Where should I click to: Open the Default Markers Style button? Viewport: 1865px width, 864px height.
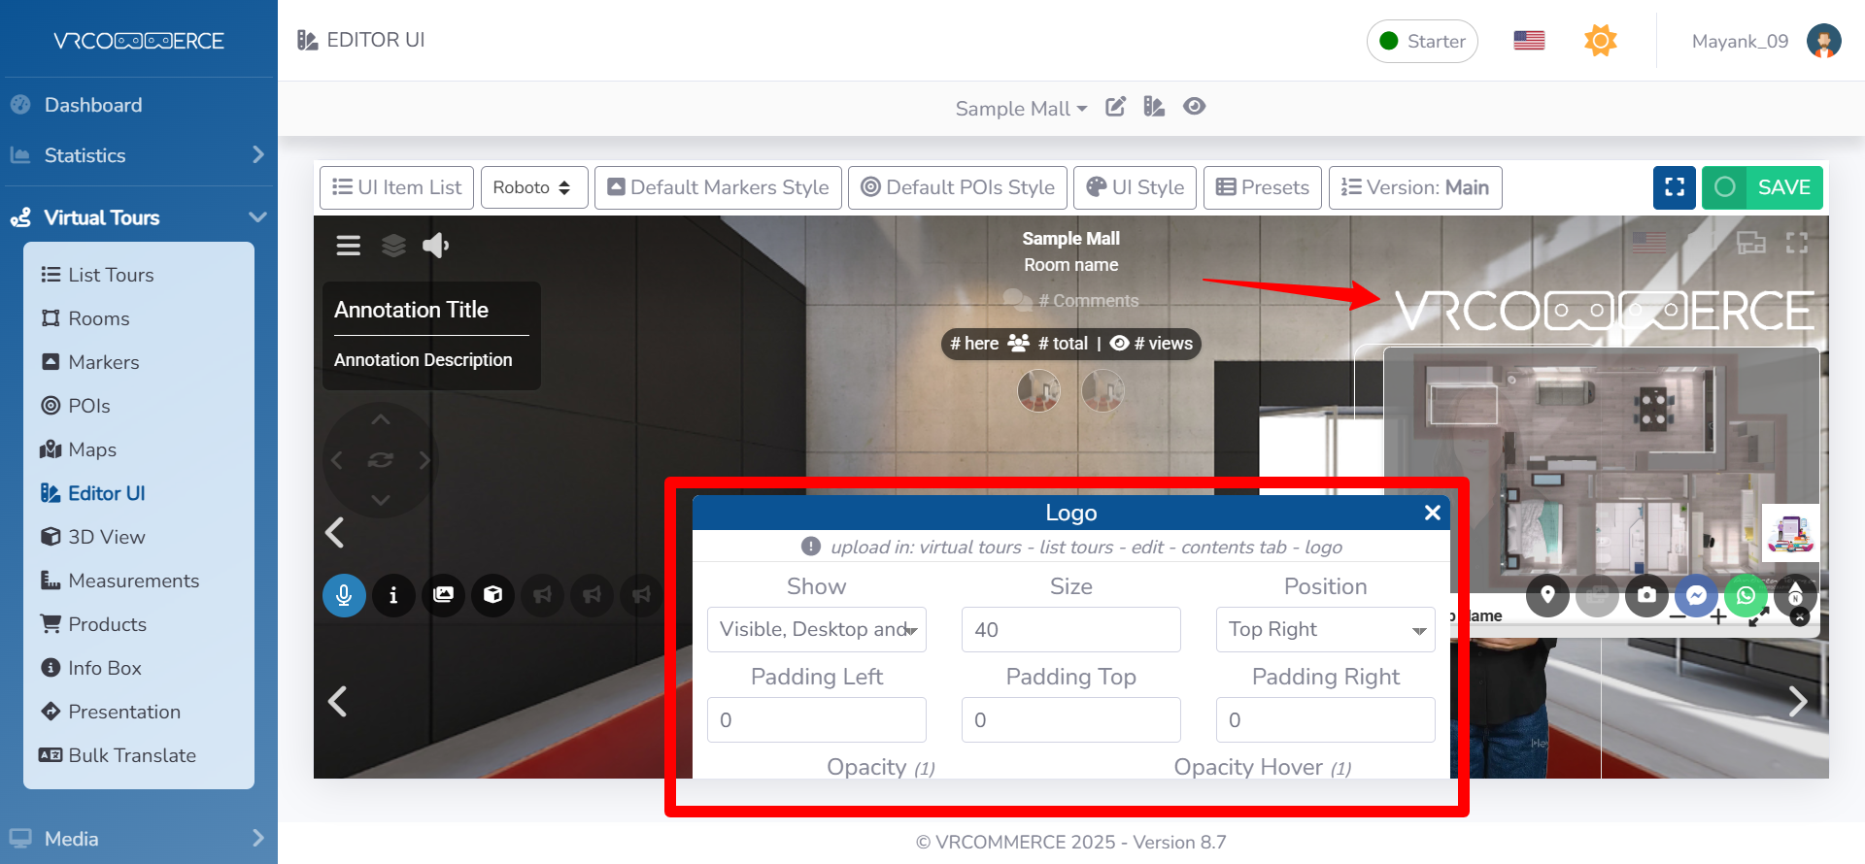click(x=718, y=187)
